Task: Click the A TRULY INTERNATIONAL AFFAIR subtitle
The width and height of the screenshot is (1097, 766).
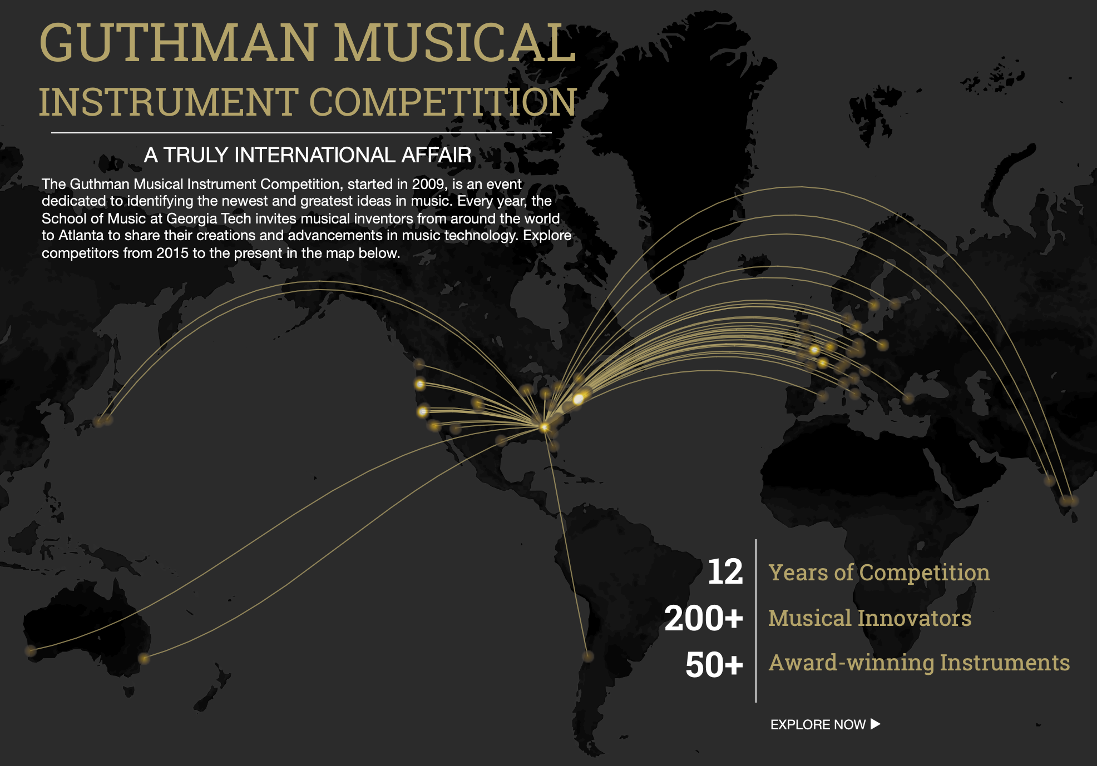Action: [308, 155]
